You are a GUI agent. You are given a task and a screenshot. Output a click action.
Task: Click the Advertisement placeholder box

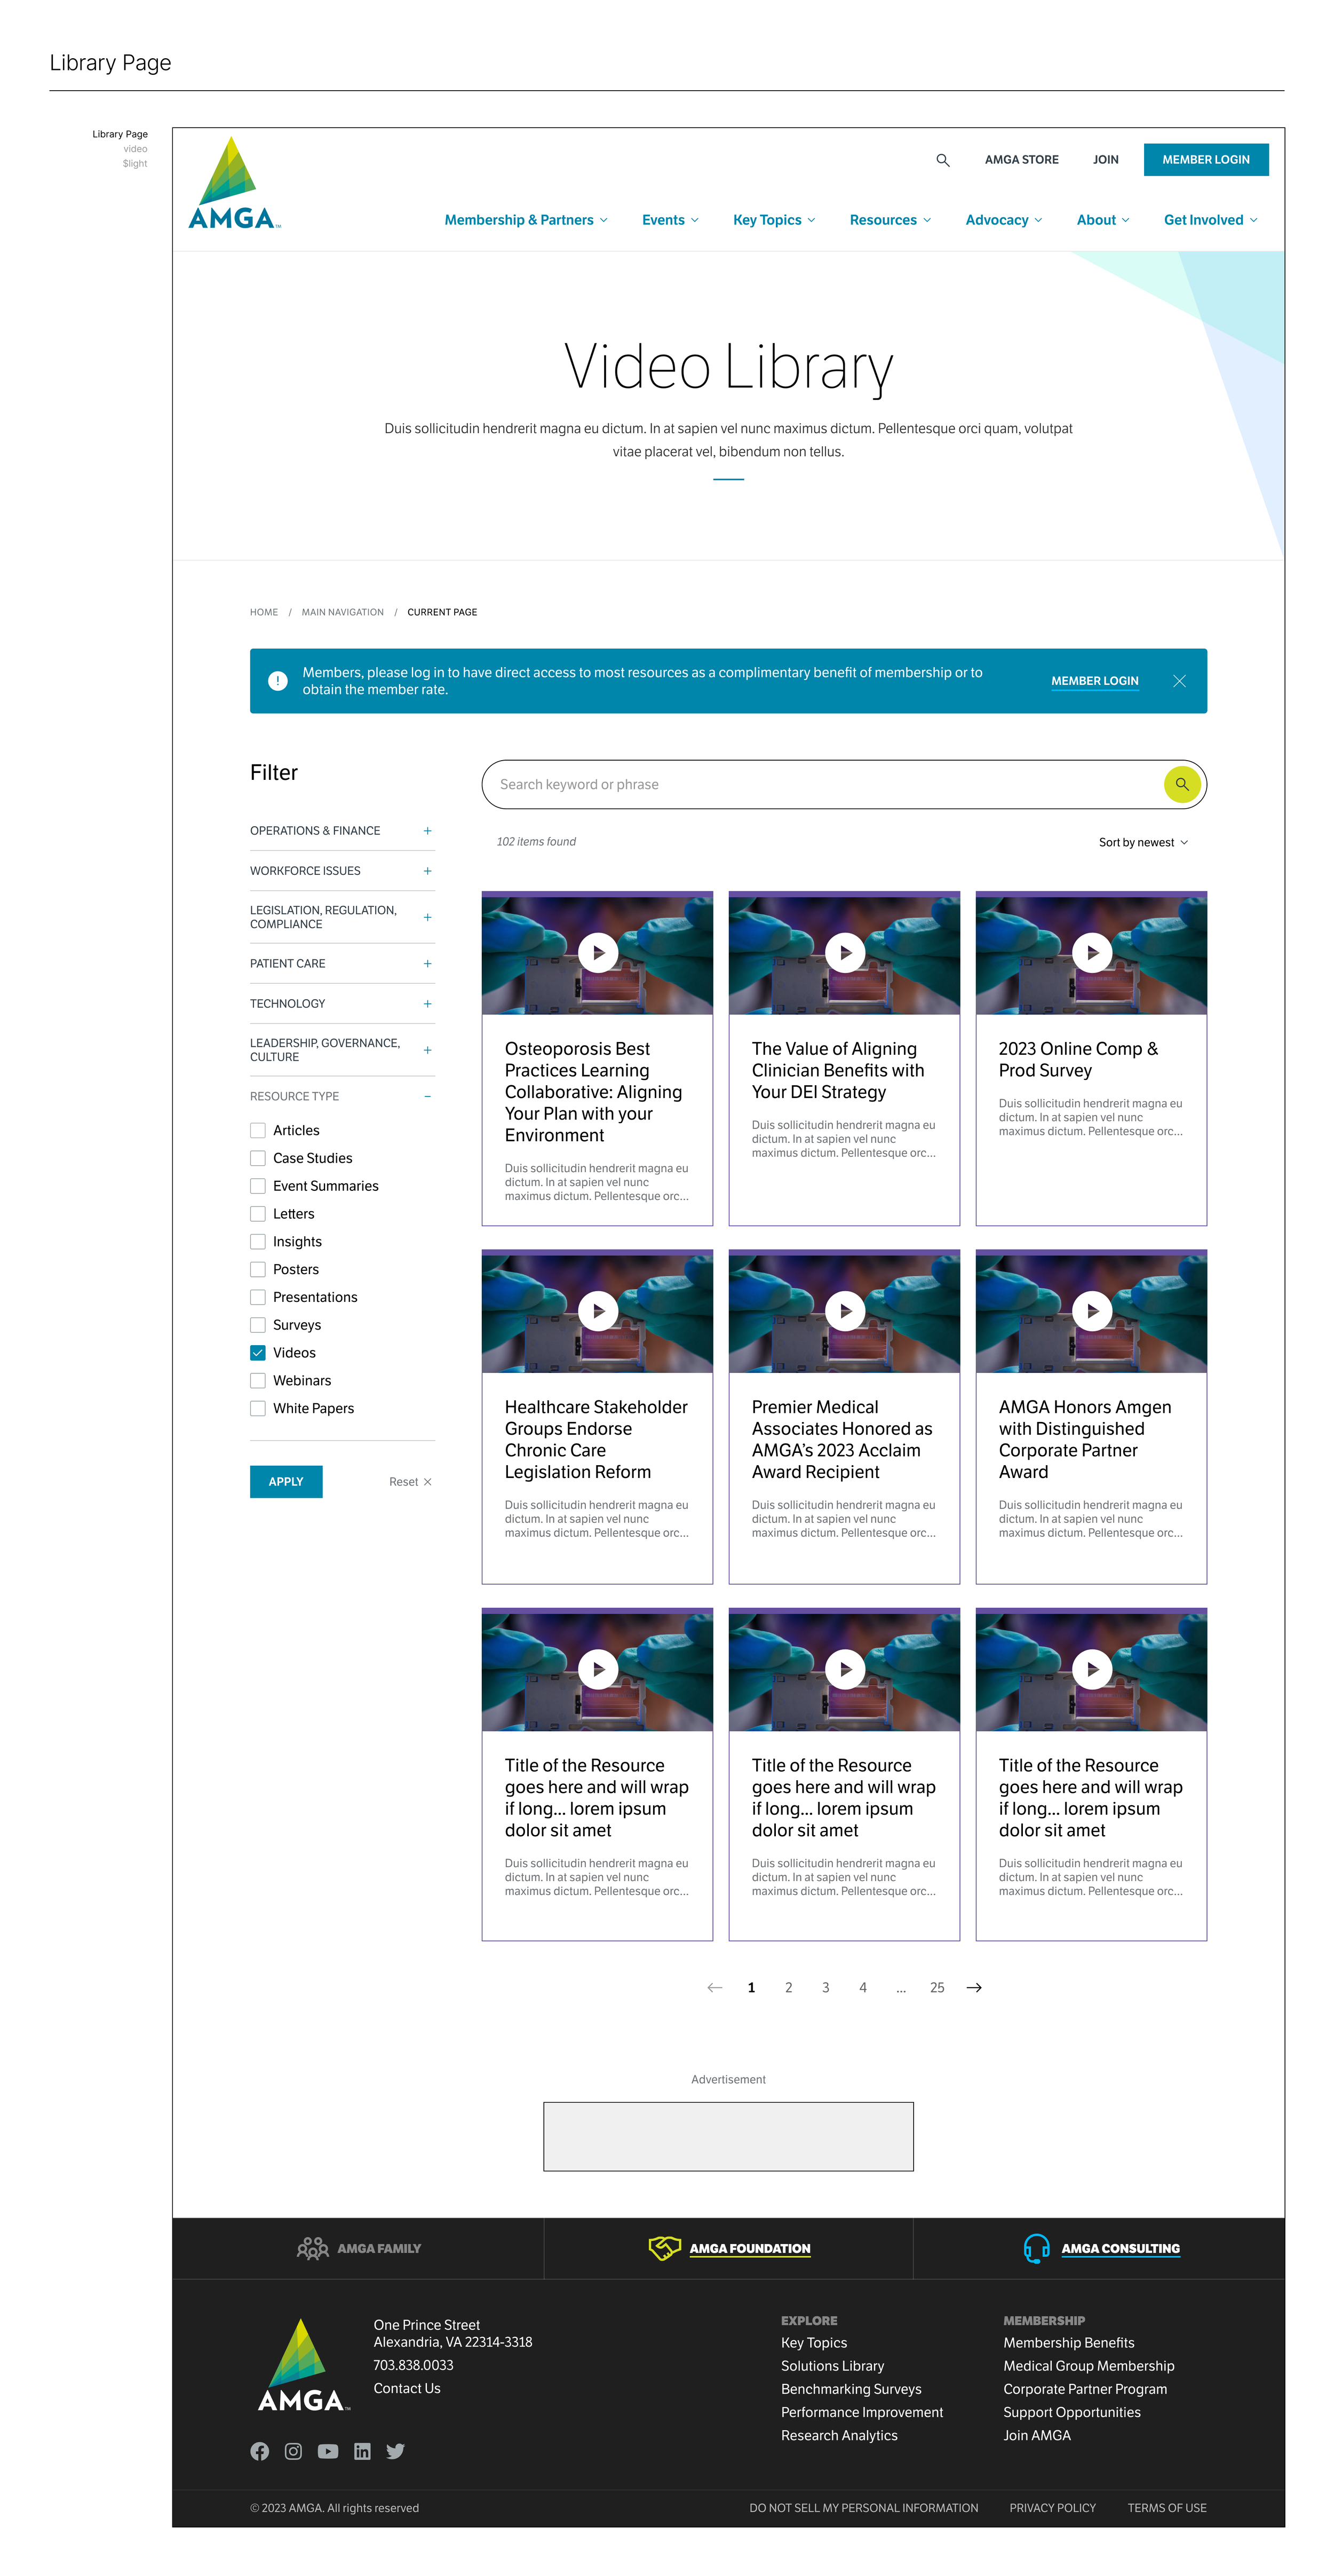[728, 2137]
